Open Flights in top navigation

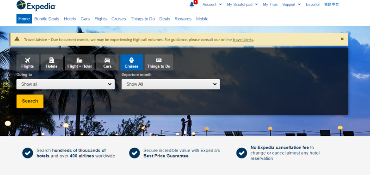click(x=100, y=19)
